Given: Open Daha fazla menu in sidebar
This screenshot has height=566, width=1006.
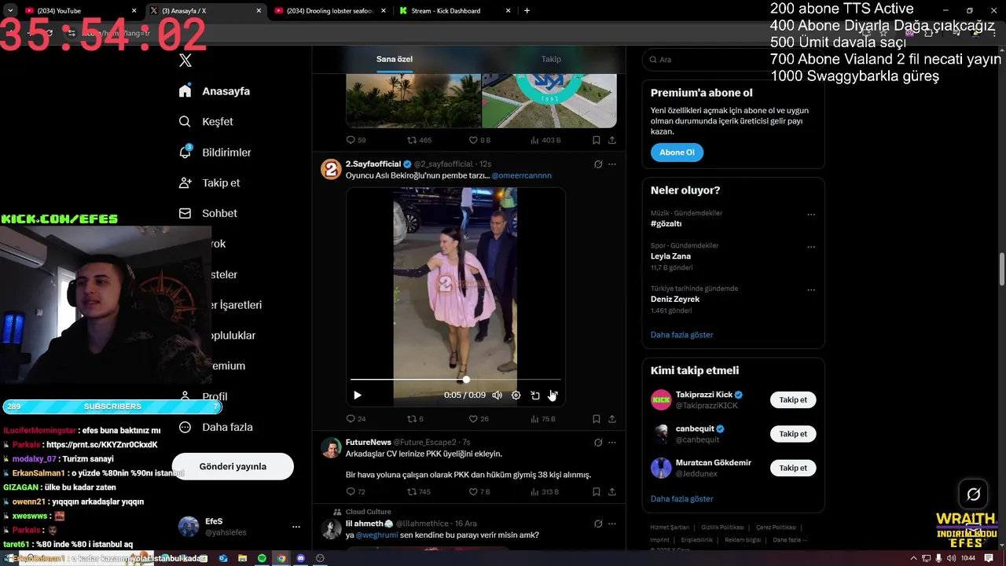Looking at the screenshot, I should click(x=215, y=428).
